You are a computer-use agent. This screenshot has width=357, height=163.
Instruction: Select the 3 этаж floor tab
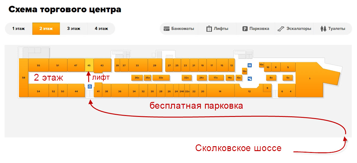coord(74,29)
